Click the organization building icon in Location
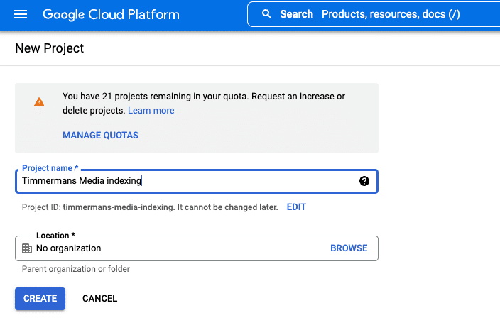Image resolution: width=500 pixels, height=330 pixels. pyautogui.click(x=27, y=248)
